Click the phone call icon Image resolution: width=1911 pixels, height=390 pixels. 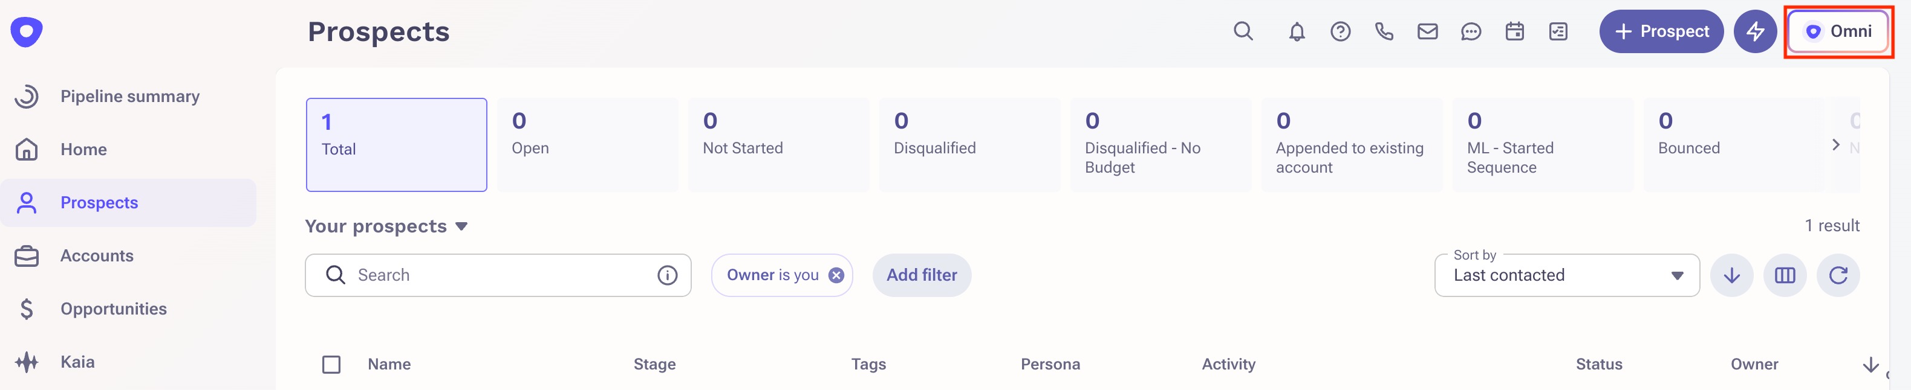(1384, 31)
